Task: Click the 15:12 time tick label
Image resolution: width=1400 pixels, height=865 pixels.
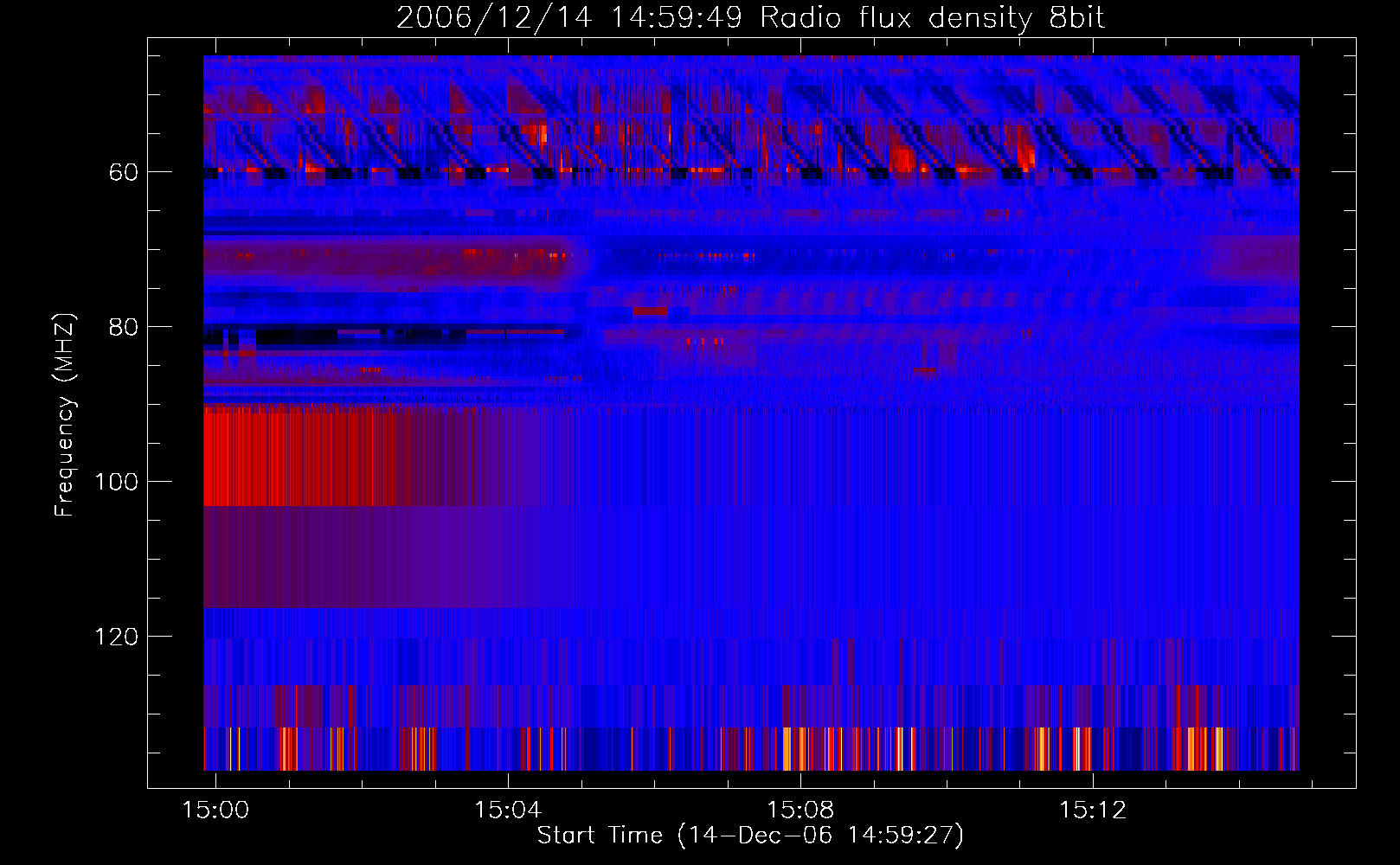Action: pyautogui.click(x=1094, y=810)
